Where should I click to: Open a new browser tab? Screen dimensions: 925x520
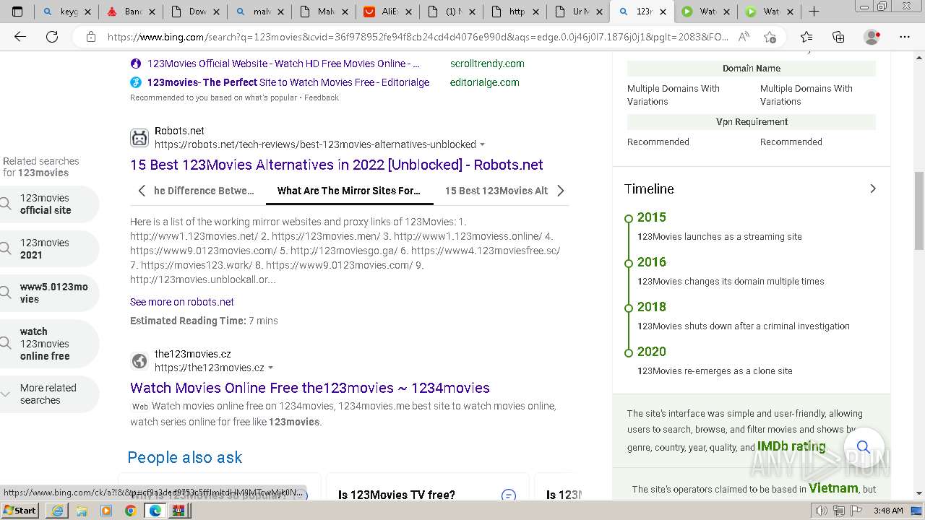click(814, 12)
